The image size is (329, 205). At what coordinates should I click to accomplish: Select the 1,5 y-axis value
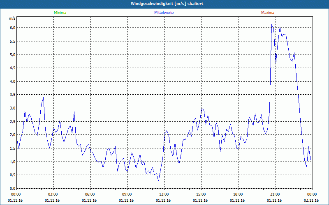point(12,148)
